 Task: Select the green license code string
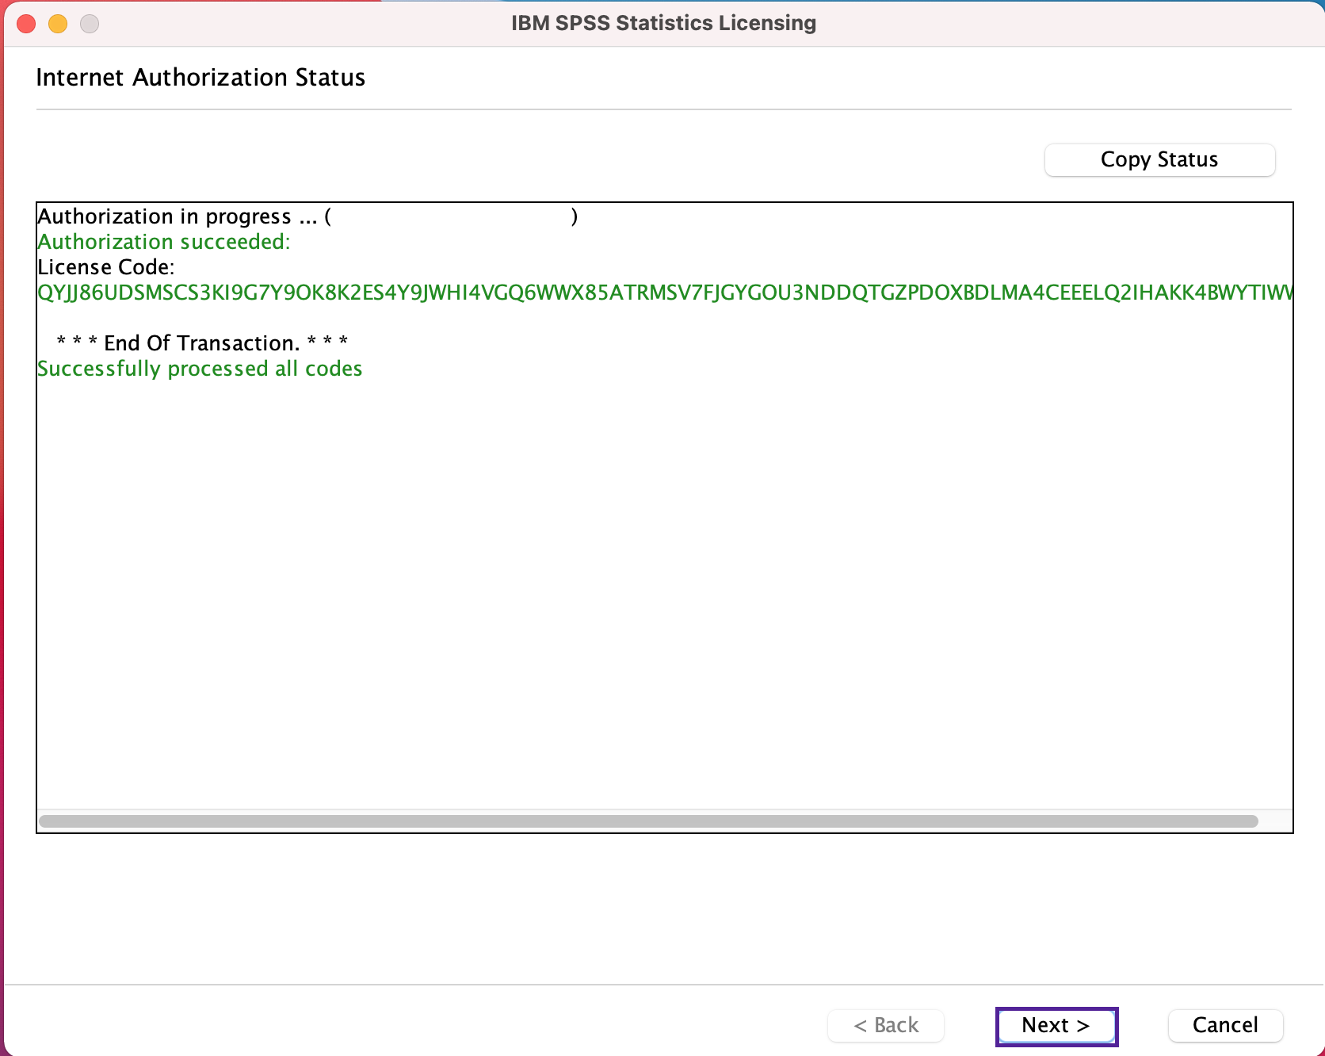[x=665, y=293]
